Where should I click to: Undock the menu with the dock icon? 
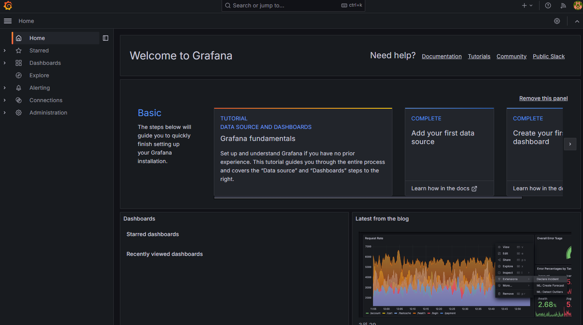(106, 38)
